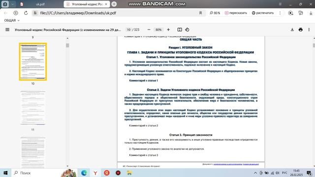315x177 pixels.
Task: Open Windows Start menu
Action: (5, 173)
